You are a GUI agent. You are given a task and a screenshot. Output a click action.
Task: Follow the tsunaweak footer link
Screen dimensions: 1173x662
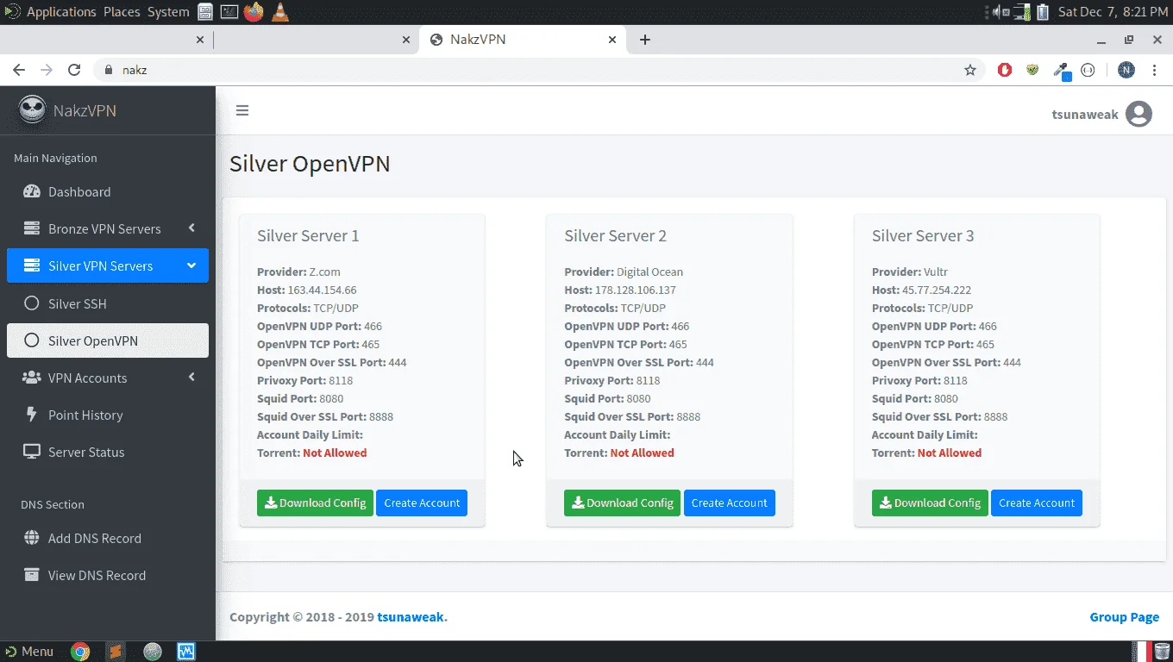pos(412,616)
